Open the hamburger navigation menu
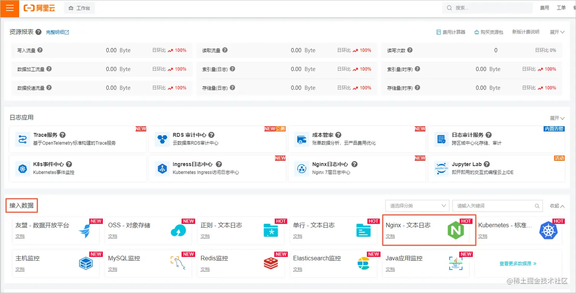The height and width of the screenshot is (293, 576). (x=10, y=8)
